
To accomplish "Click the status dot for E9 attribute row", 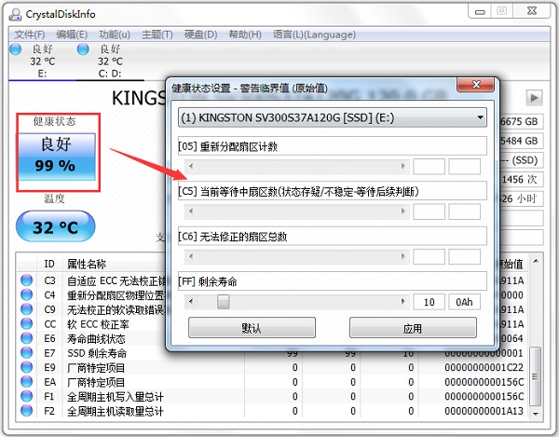I will [26, 367].
